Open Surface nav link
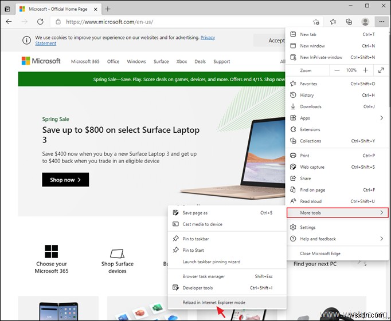391x321 pixels. tap(161, 61)
